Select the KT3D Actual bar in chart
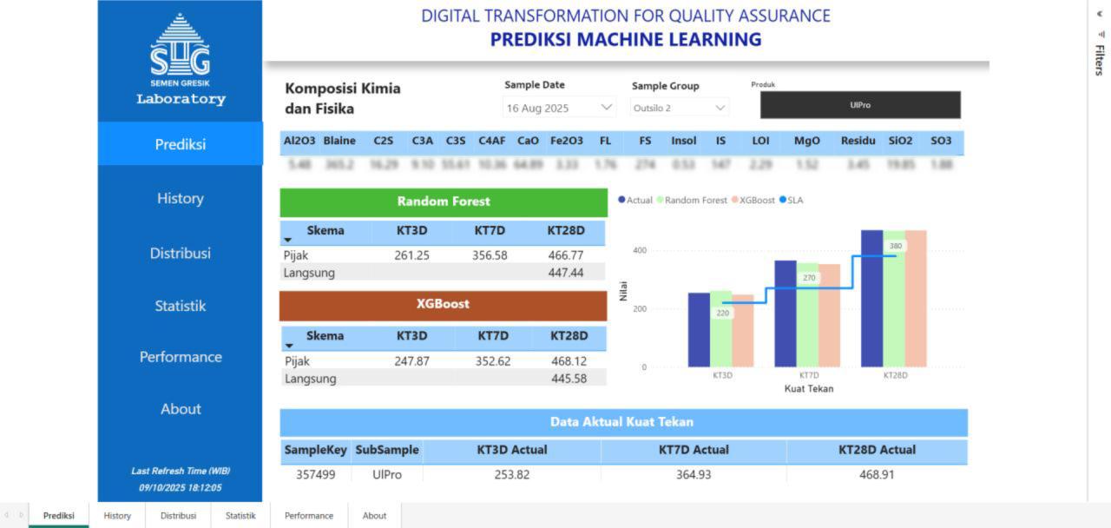 click(699, 330)
